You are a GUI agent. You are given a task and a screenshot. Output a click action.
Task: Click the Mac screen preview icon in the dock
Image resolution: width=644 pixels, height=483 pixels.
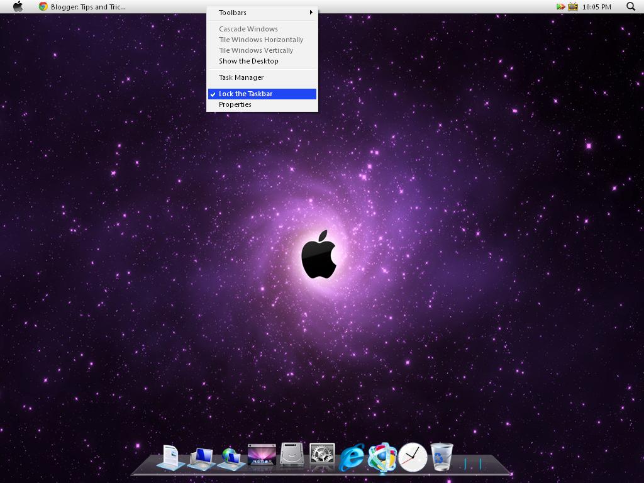[x=261, y=454]
